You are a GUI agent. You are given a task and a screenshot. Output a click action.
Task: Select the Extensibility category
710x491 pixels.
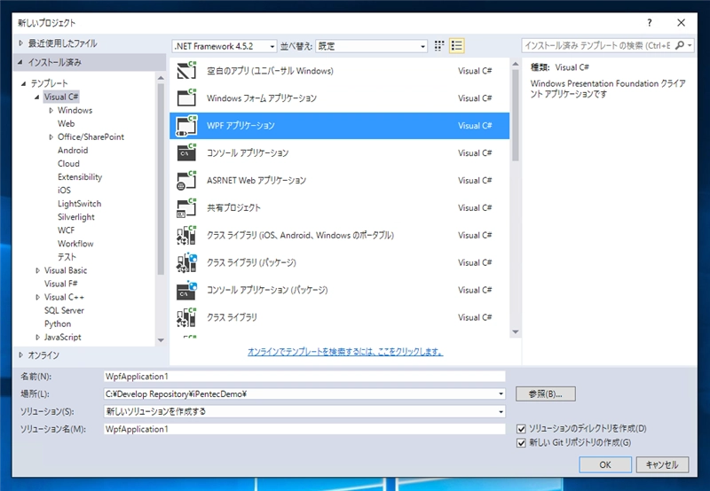tap(80, 176)
